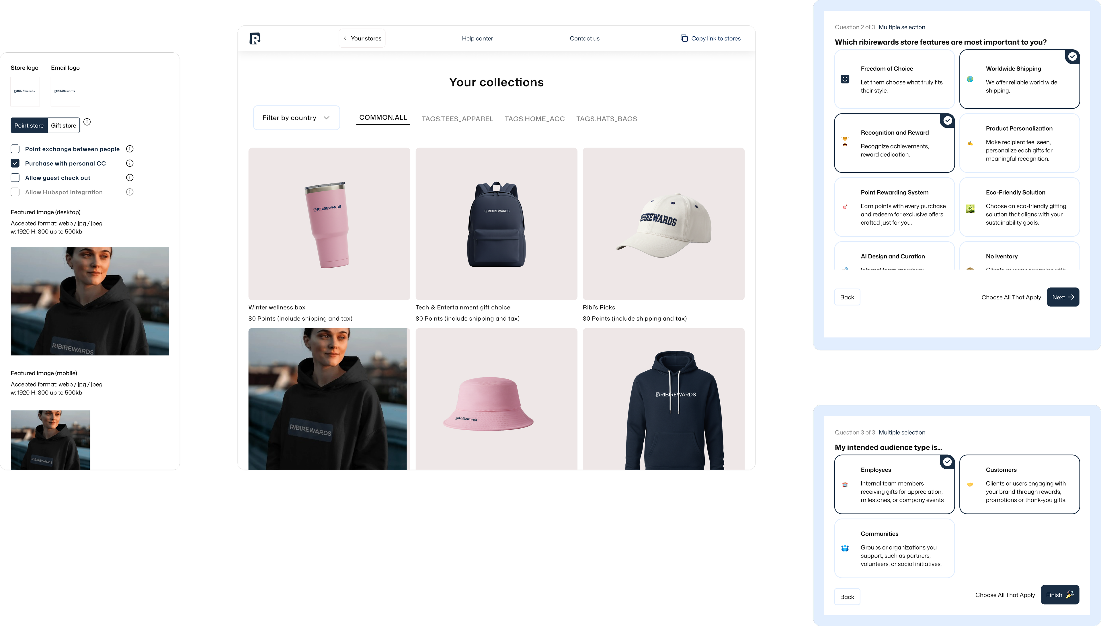Click the Finish button on question 3

point(1059,594)
